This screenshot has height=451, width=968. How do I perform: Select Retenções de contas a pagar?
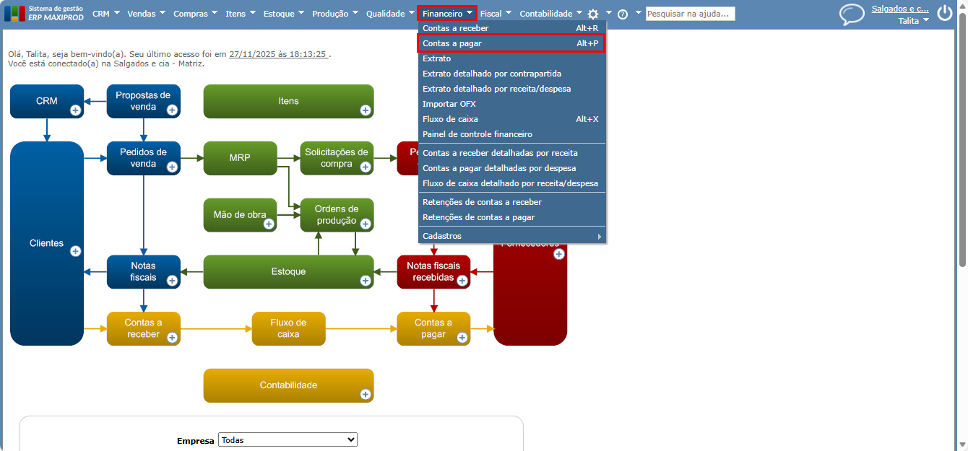click(511, 217)
